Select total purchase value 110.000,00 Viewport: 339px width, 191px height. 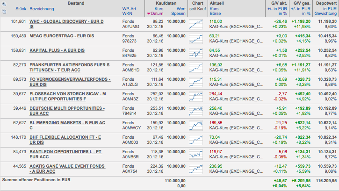(175, 181)
